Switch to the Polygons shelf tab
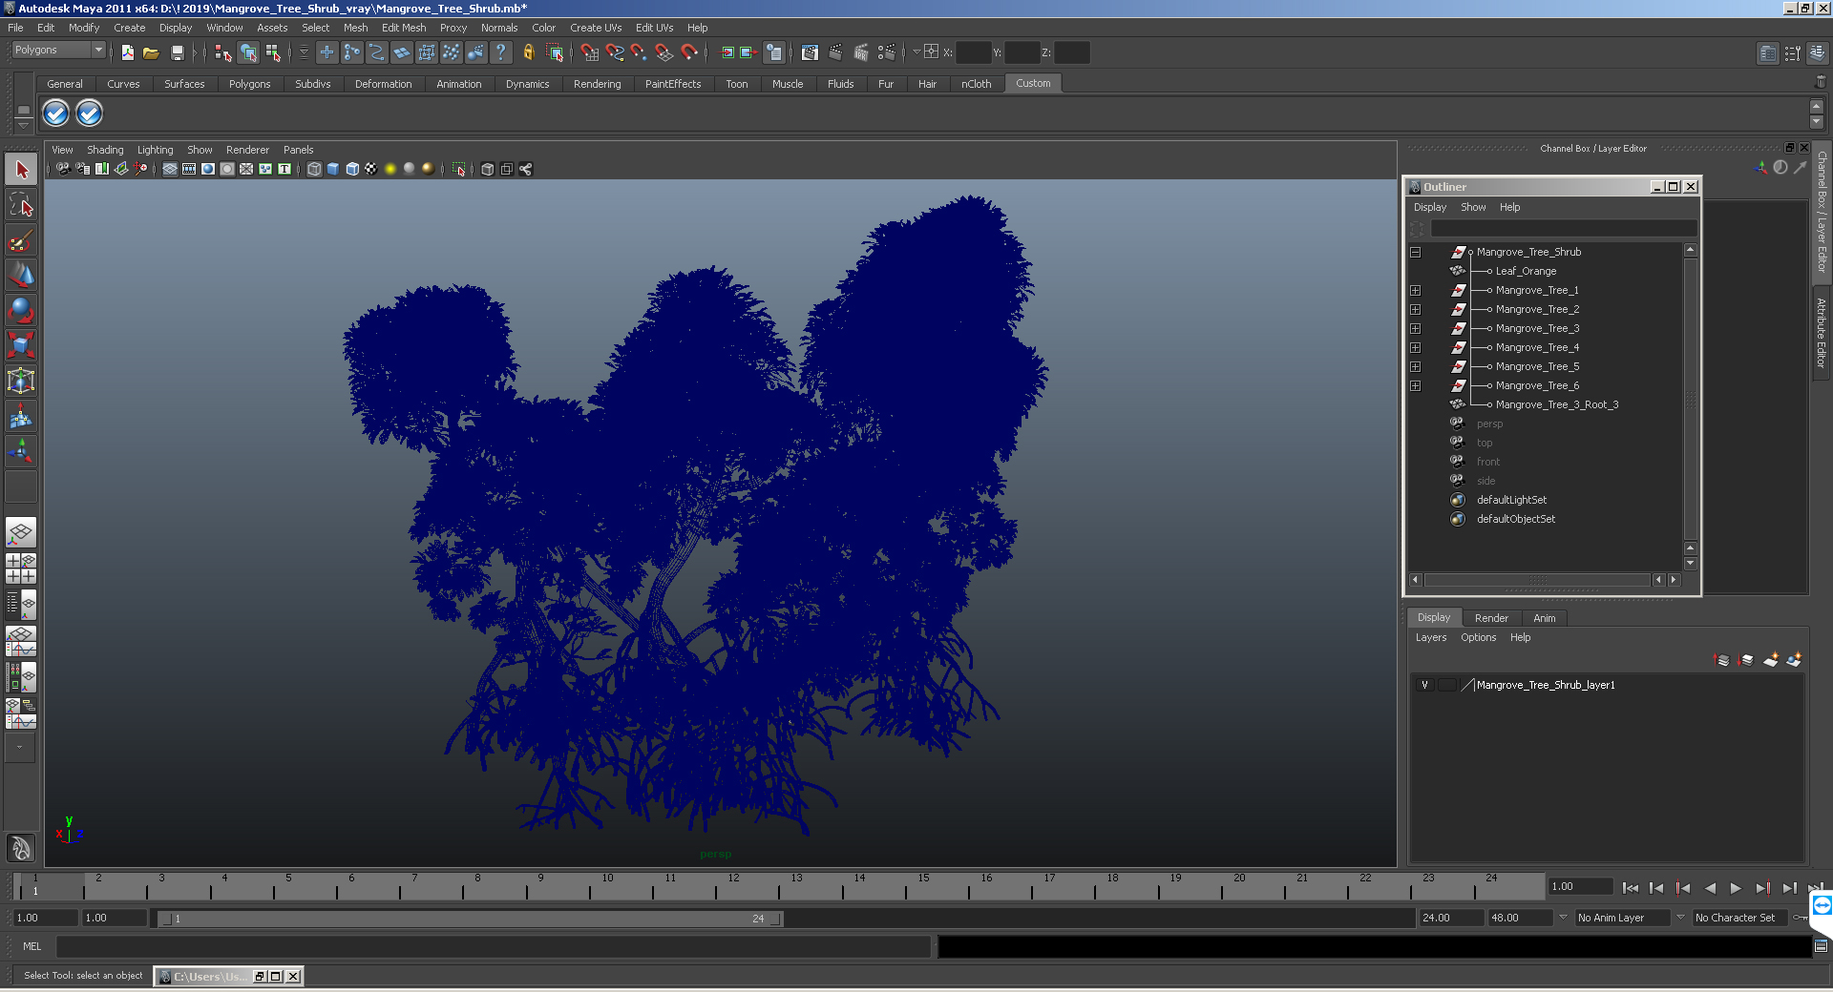Screen dimensions: 1833x992 [249, 84]
